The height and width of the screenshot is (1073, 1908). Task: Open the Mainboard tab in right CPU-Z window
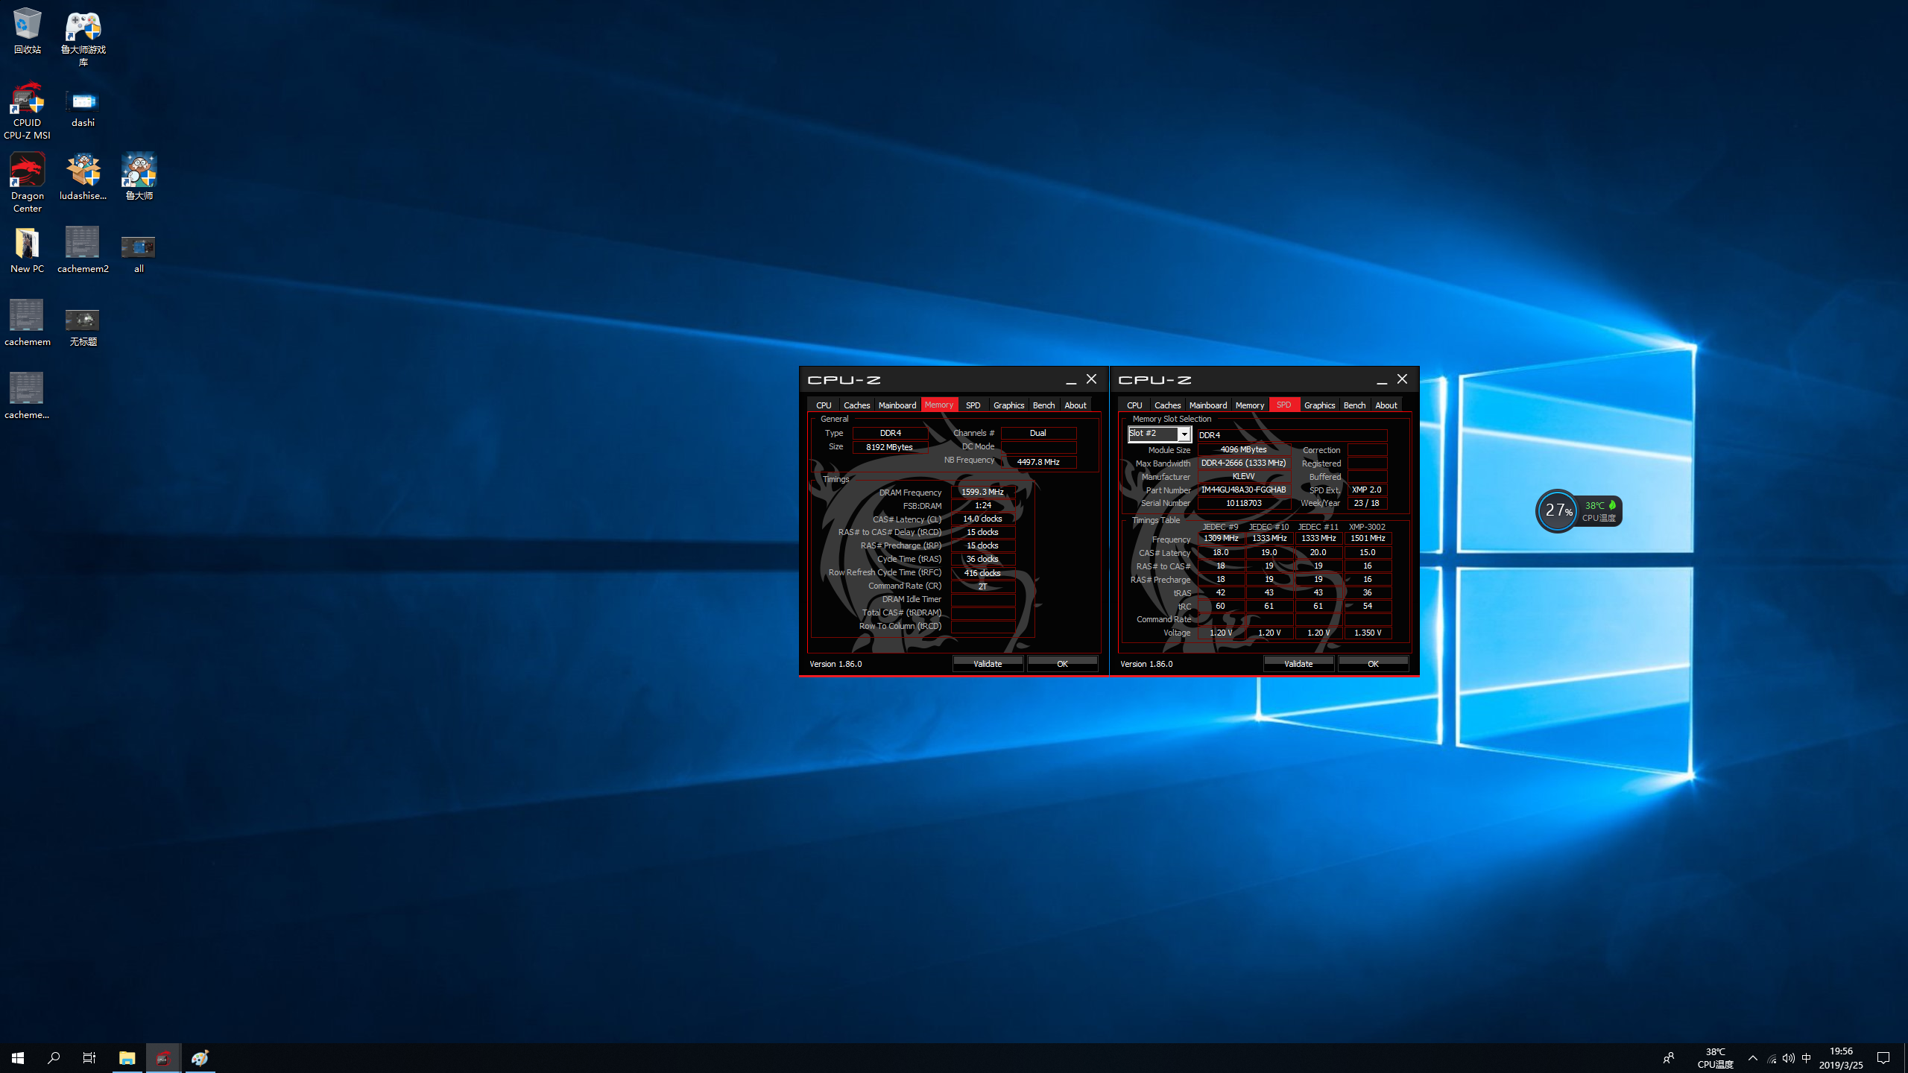click(1207, 405)
